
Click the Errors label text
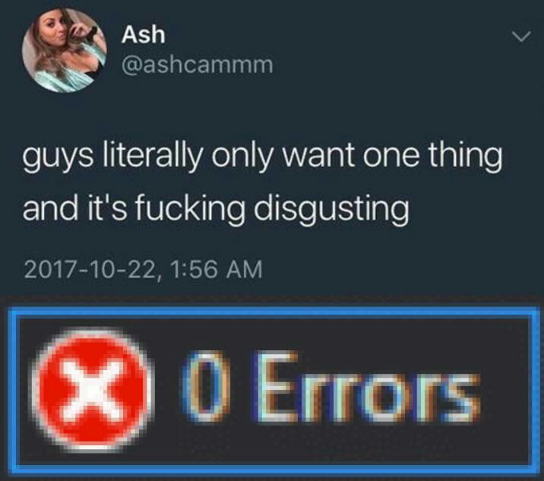[x=367, y=388]
